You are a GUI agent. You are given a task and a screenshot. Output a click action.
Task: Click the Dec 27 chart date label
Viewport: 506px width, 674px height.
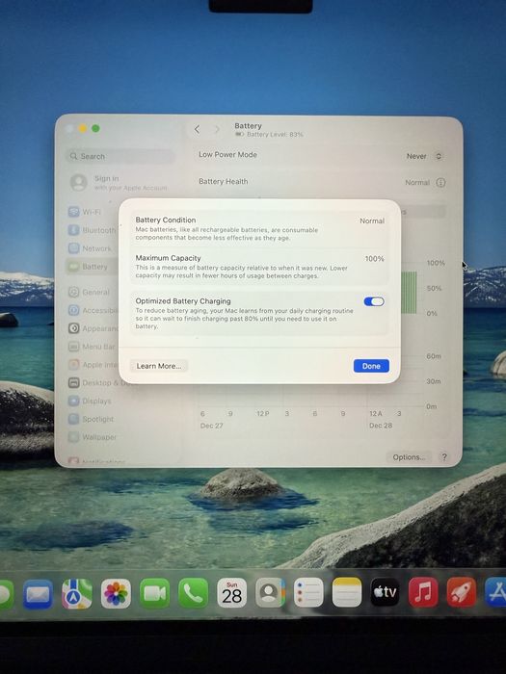coord(212,426)
